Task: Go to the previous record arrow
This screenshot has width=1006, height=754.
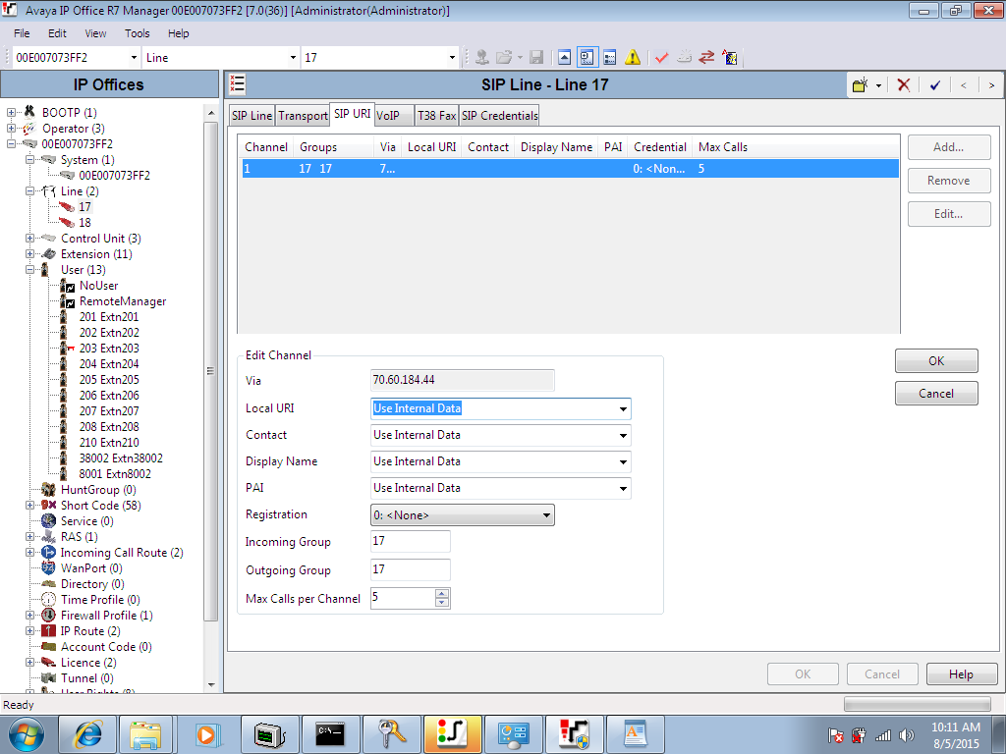Action: coord(964,85)
